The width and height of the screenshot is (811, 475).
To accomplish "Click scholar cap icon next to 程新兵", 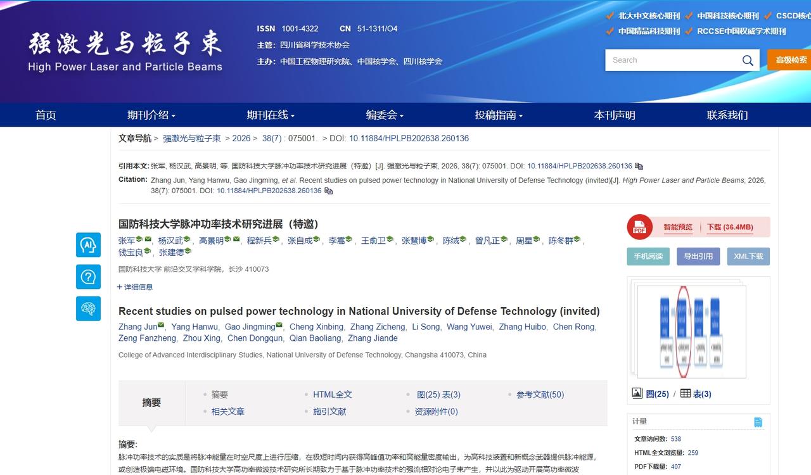I will pos(276,239).
